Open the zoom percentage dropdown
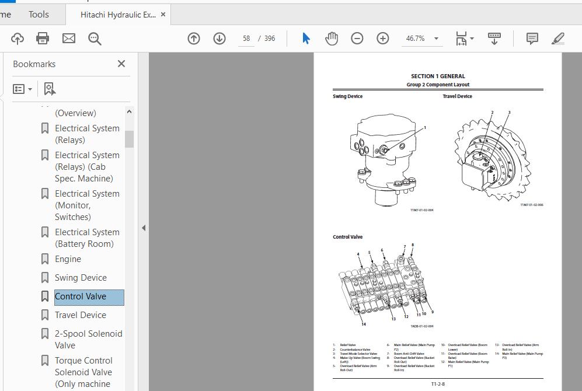Viewport: 582px width, 391px height. tap(436, 39)
